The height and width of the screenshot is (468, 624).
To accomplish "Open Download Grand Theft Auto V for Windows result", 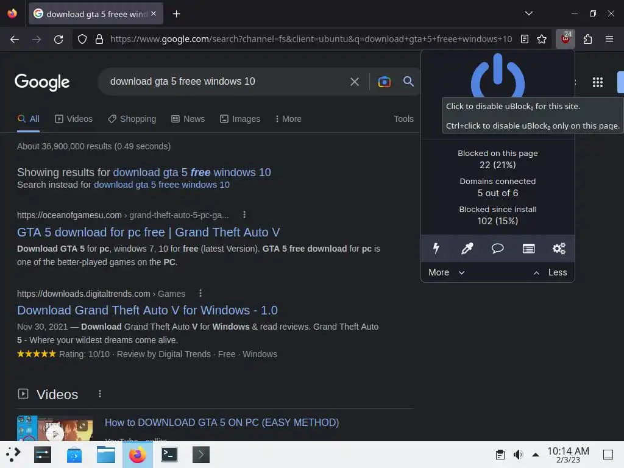I will pos(147,310).
